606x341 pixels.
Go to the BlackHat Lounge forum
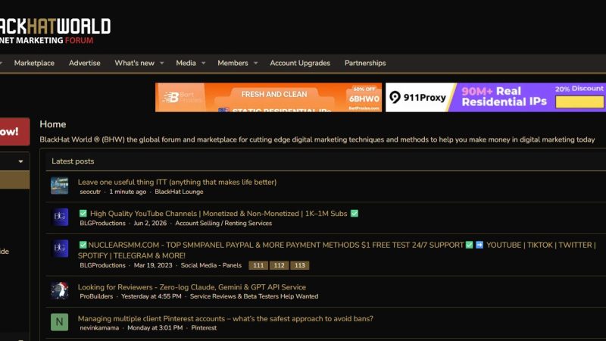coord(179,192)
